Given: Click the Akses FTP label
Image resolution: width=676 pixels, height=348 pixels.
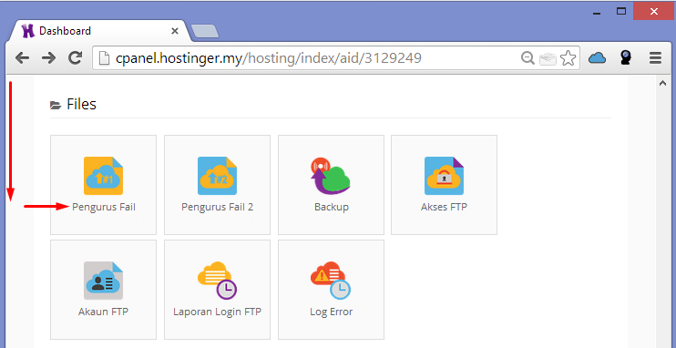Looking at the screenshot, I should [444, 208].
